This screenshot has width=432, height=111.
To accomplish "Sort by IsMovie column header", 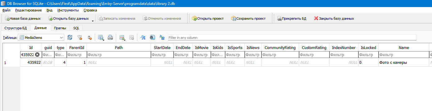I will [202, 48].
